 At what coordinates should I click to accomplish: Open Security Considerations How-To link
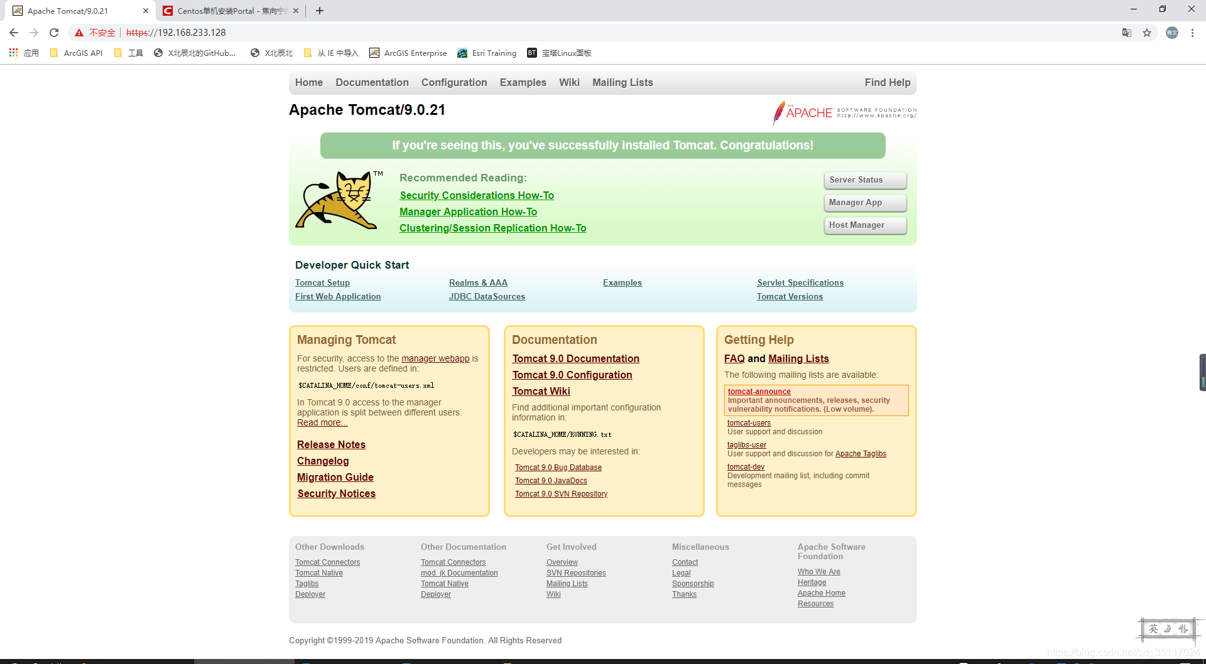477,196
